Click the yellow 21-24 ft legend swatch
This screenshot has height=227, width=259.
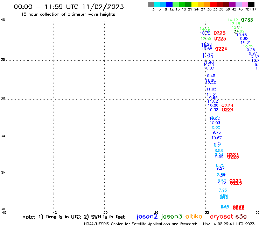[x=195, y=4]
